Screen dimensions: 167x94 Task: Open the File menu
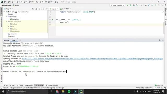pyautogui.click(x=5, y=2)
